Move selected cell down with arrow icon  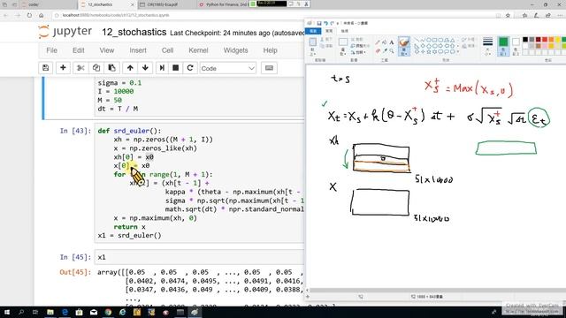(x=145, y=68)
